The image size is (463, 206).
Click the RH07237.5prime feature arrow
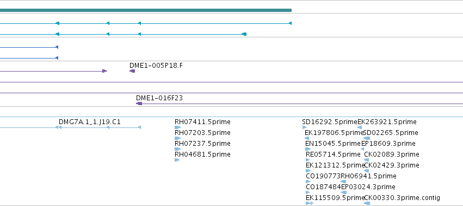point(177,149)
